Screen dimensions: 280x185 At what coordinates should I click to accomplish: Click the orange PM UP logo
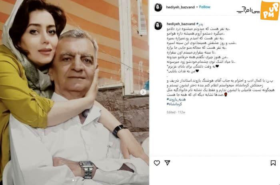click(x=270, y=10)
